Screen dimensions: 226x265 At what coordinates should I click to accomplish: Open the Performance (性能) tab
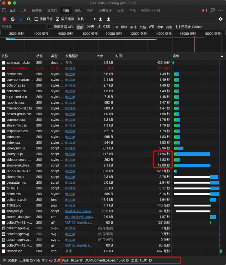[x=78, y=10]
